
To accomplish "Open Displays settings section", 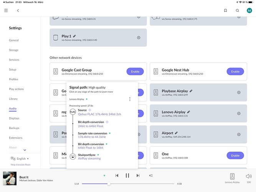I will click(x=14, y=118).
